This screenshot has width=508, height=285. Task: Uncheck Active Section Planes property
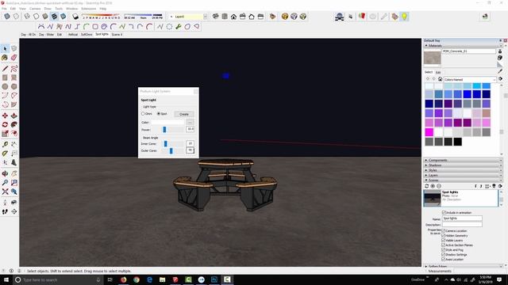pos(444,245)
